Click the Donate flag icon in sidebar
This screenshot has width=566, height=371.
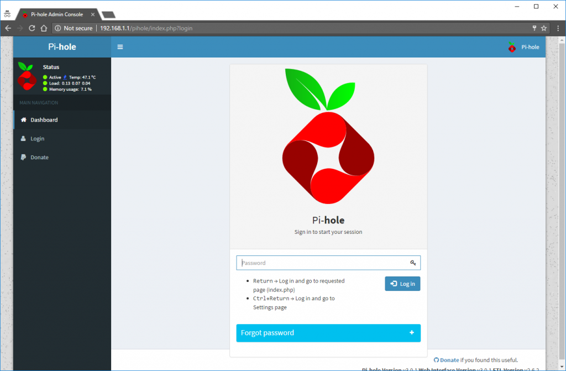pos(23,157)
